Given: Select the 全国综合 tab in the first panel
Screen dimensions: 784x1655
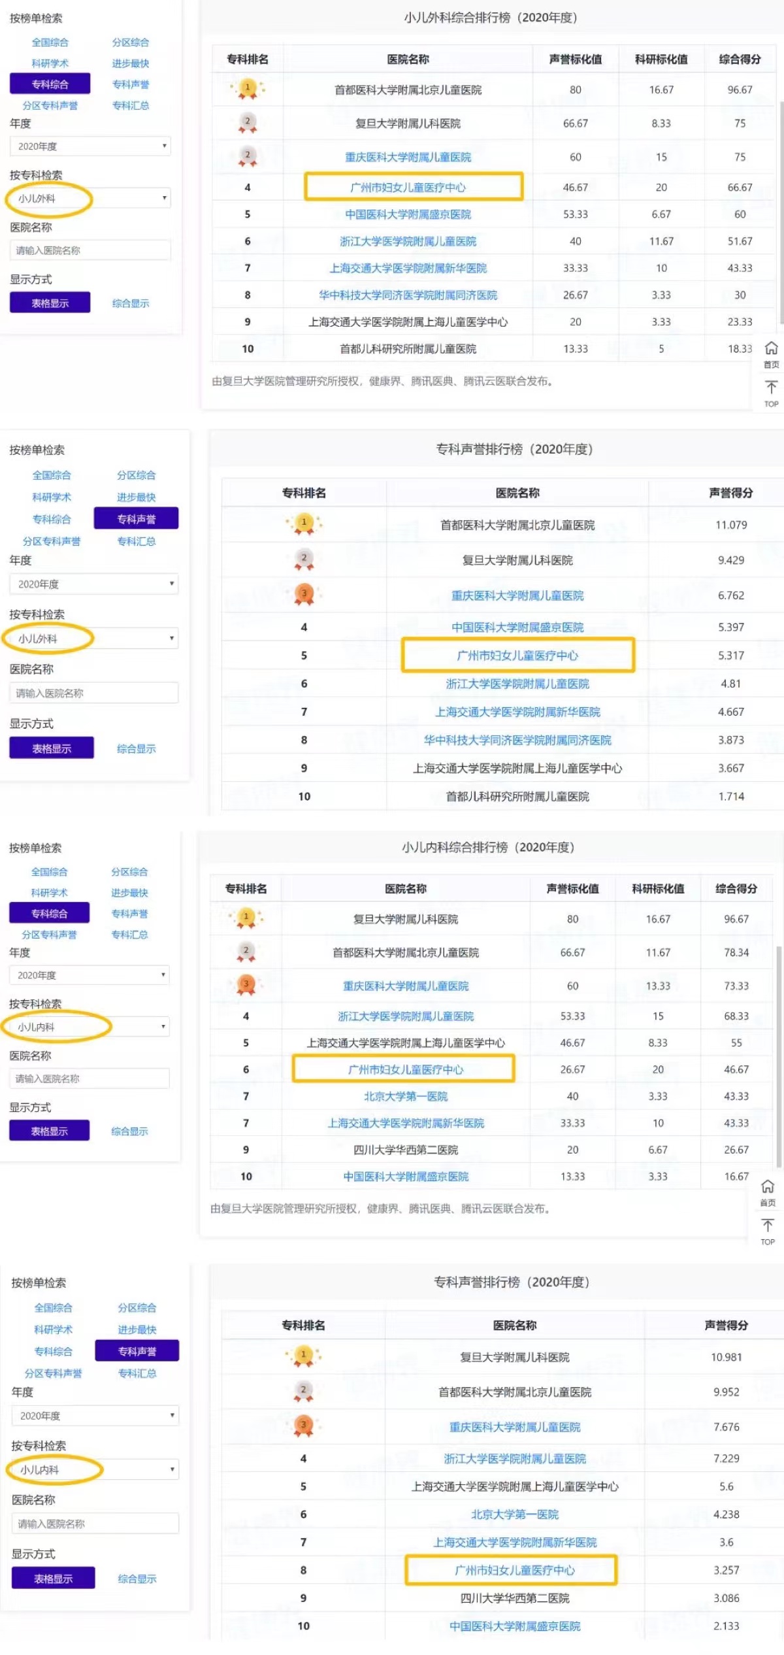Looking at the screenshot, I should [x=50, y=42].
